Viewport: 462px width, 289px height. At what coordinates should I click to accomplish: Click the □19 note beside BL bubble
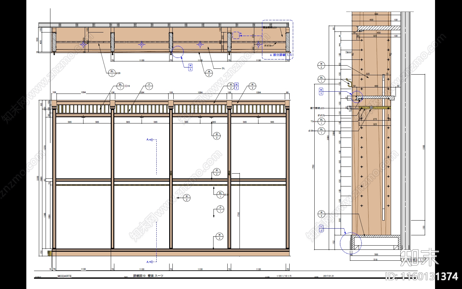pyautogui.click(x=127, y=86)
